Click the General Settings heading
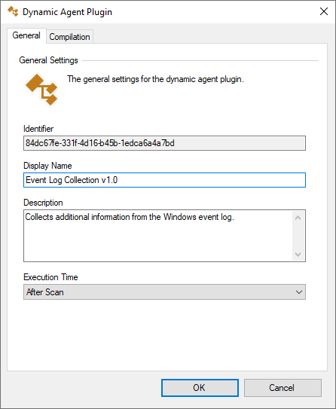This screenshot has width=336, height=409. (48, 60)
